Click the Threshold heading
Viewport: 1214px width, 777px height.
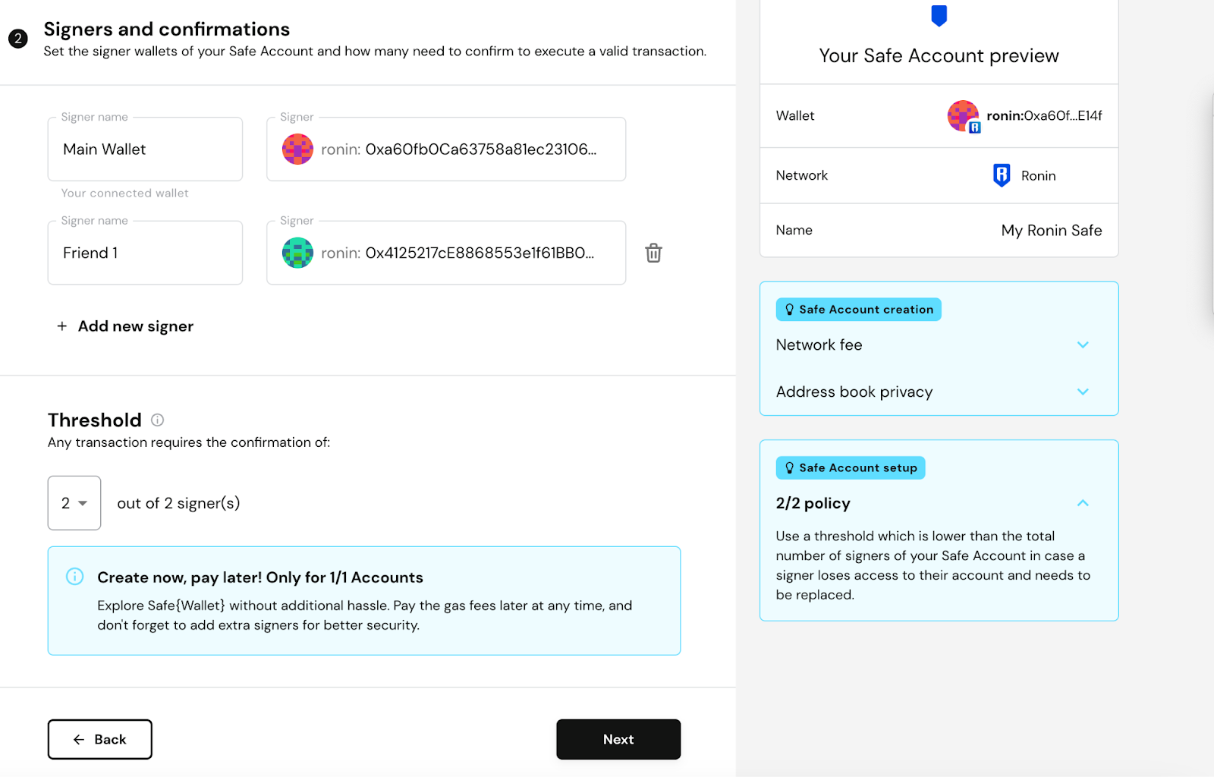(x=95, y=420)
